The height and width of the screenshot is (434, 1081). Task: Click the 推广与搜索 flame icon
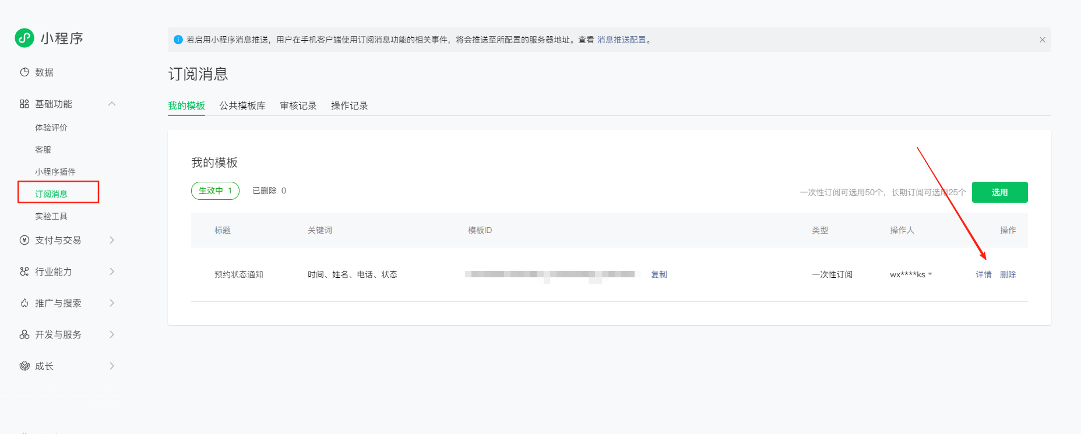click(24, 303)
